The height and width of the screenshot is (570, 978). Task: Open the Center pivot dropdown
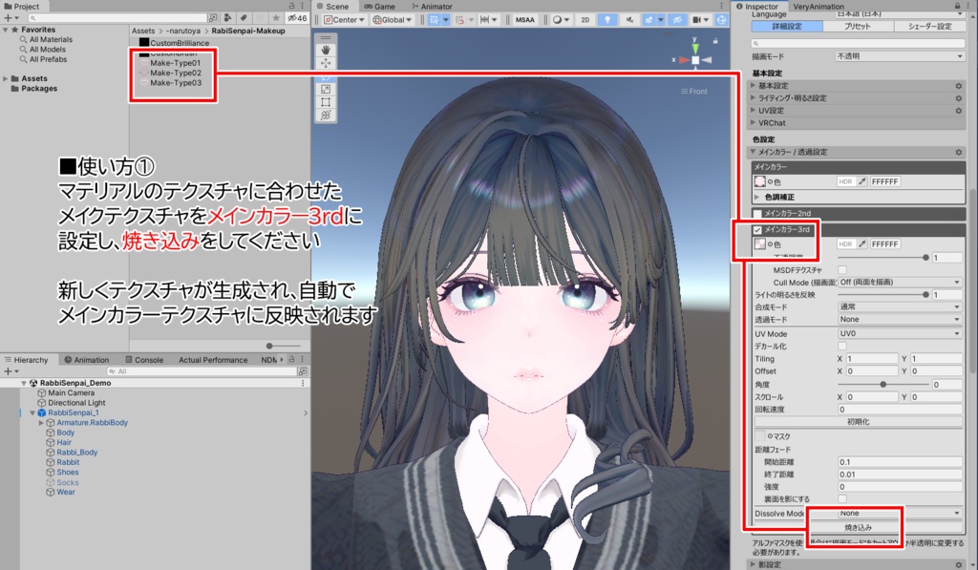click(344, 20)
